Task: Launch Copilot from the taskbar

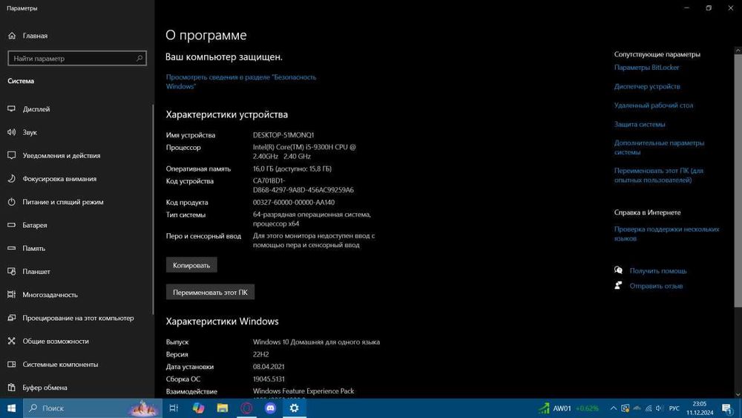Action: 198,408
